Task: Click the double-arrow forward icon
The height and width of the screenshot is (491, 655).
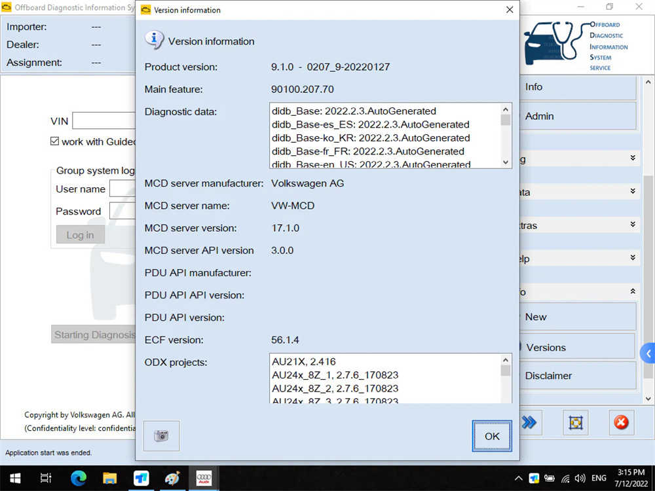Action: pyautogui.click(x=529, y=422)
